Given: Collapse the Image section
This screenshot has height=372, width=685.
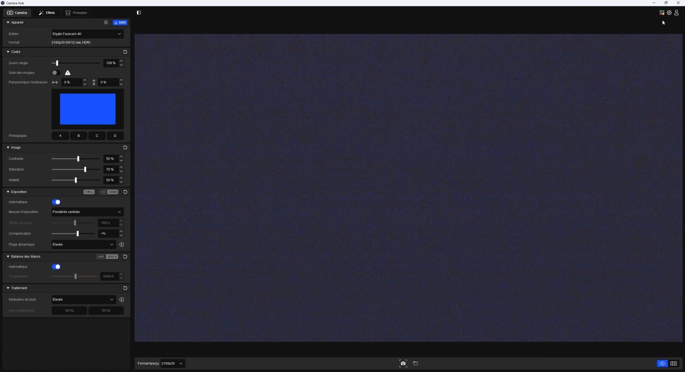Looking at the screenshot, I should (x=8, y=148).
